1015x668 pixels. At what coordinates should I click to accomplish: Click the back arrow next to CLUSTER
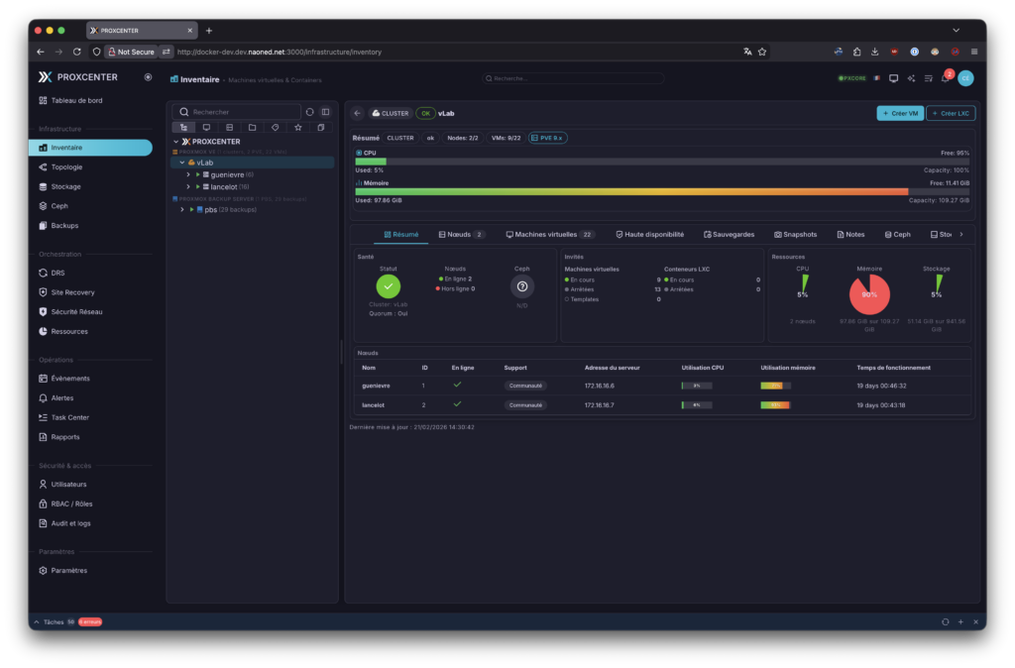click(358, 113)
